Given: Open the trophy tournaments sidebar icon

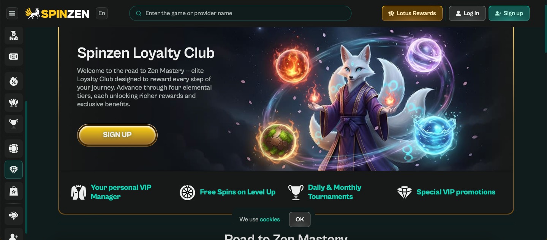Looking at the screenshot, I should pyautogui.click(x=14, y=124).
